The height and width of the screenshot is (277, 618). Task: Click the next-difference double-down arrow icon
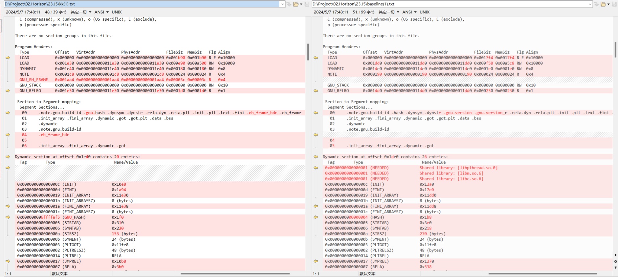tap(615, 268)
